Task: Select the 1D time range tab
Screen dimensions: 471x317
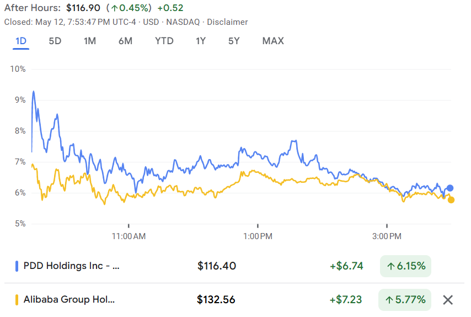Action: 21,41
